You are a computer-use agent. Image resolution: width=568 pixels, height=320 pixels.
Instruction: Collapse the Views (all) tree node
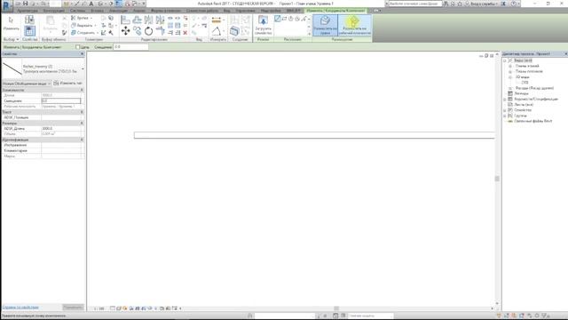click(505, 60)
